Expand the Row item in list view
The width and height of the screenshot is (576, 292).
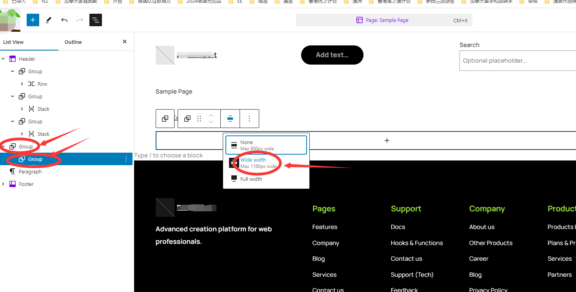pos(22,84)
